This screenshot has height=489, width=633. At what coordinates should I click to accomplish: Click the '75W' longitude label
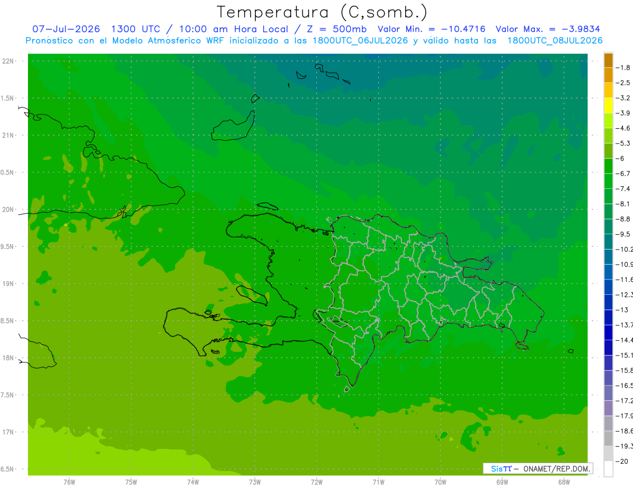(x=131, y=482)
